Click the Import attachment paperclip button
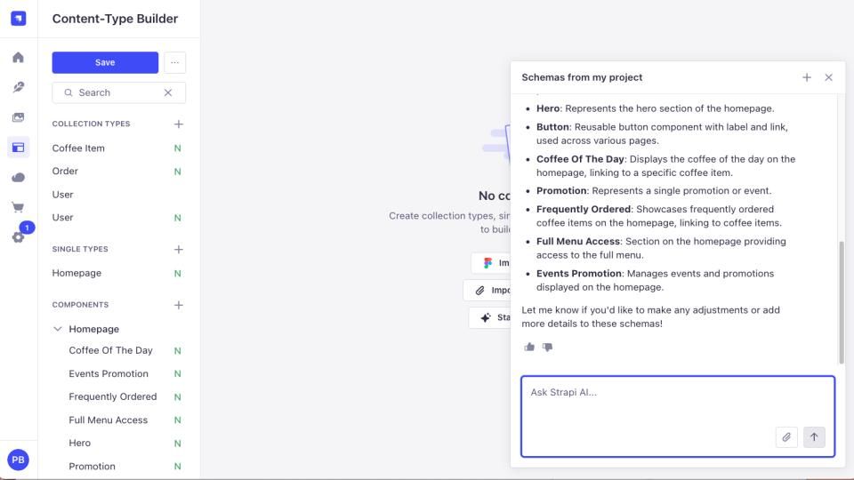Image resolution: width=854 pixels, height=480 pixels. pos(487,290)
